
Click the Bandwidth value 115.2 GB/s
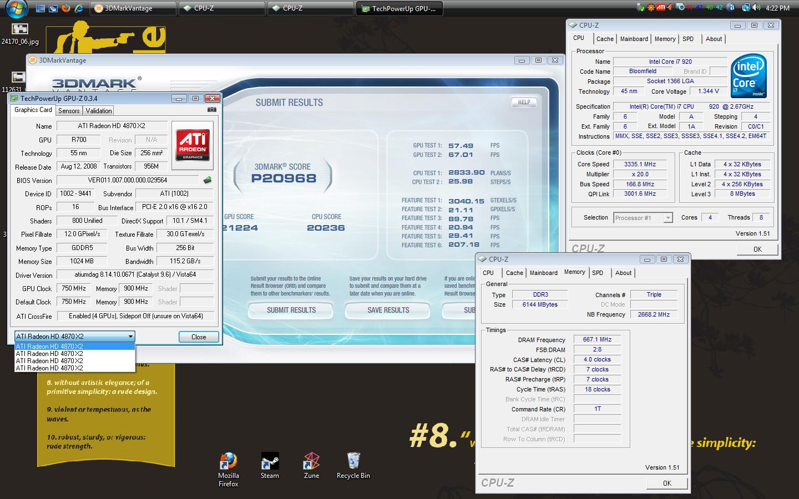[x=185, y=261]
